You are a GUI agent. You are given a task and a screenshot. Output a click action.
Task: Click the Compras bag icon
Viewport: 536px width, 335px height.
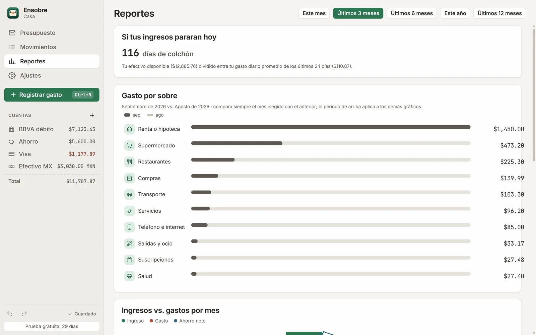coord(129,178)
